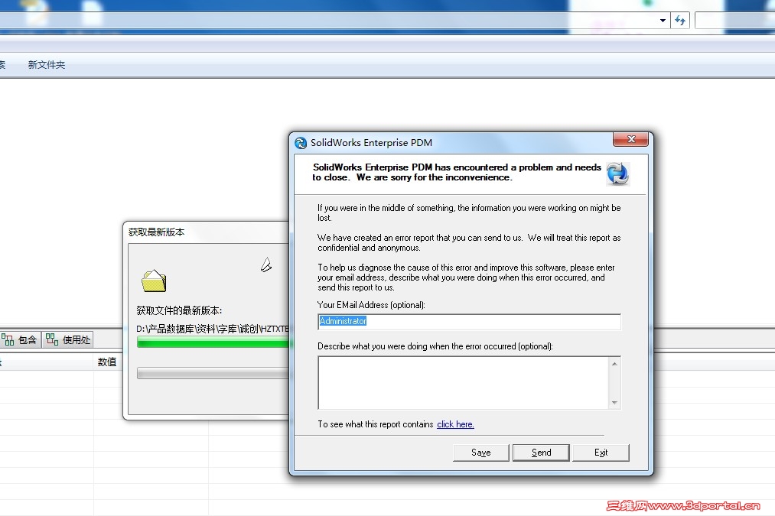Click the 数值 column header
Screen dimensions: 775x516
[107, 362]
